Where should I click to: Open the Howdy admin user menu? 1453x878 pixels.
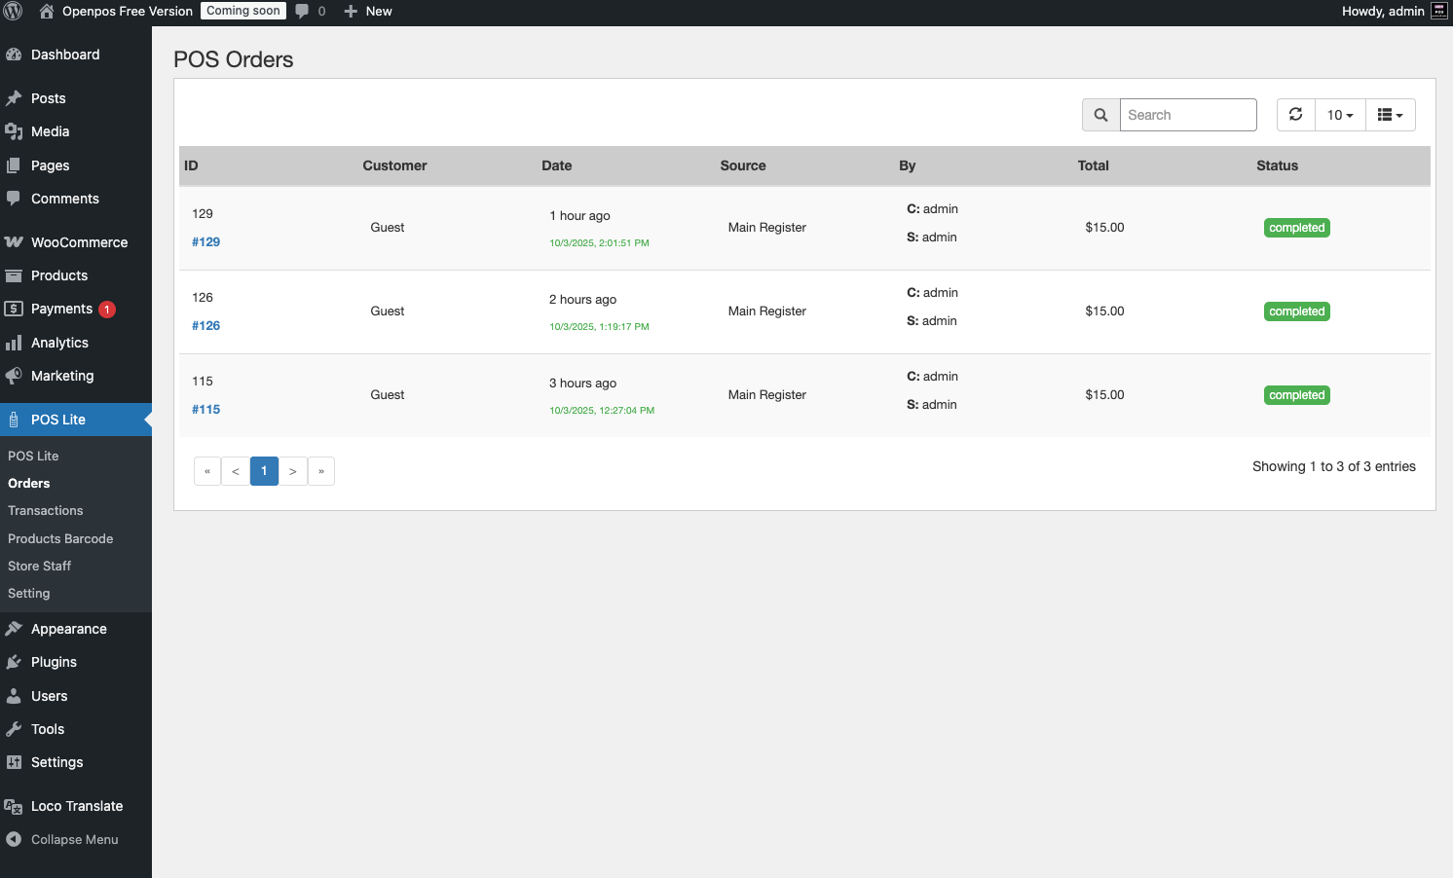(1382, 12)
